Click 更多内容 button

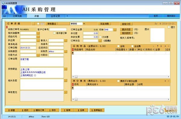(x=126, y=29)
